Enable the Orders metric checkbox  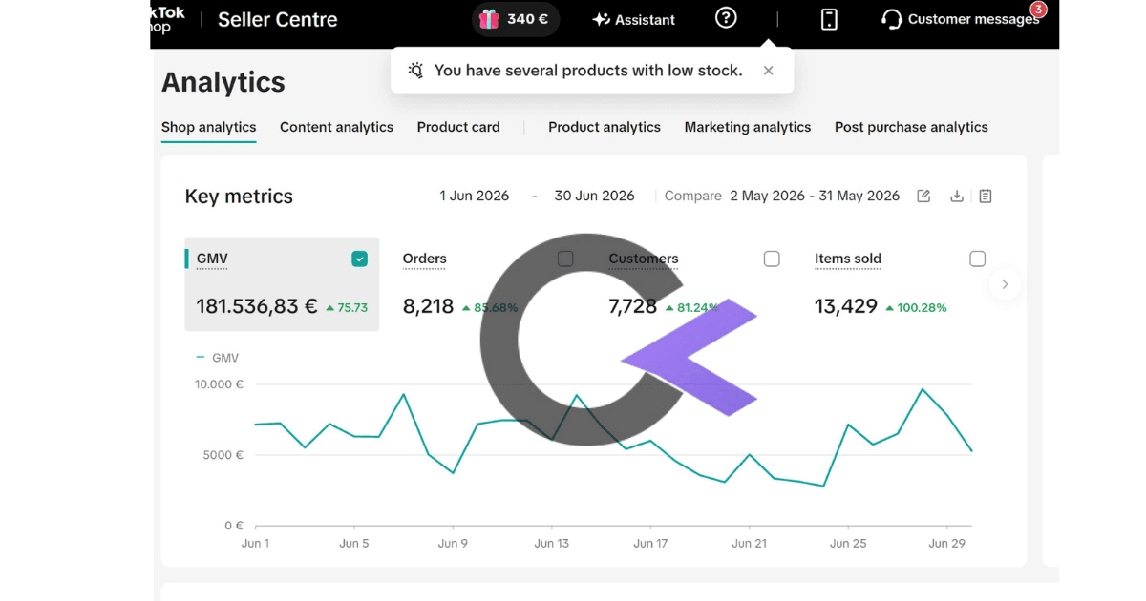click(x=565, y=259)
